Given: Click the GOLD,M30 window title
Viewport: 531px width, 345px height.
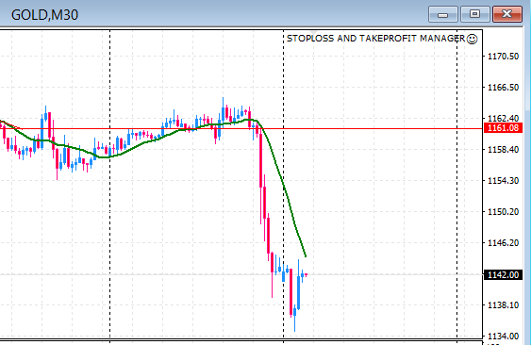Looking at the screenshot, I should pos(44,15).
